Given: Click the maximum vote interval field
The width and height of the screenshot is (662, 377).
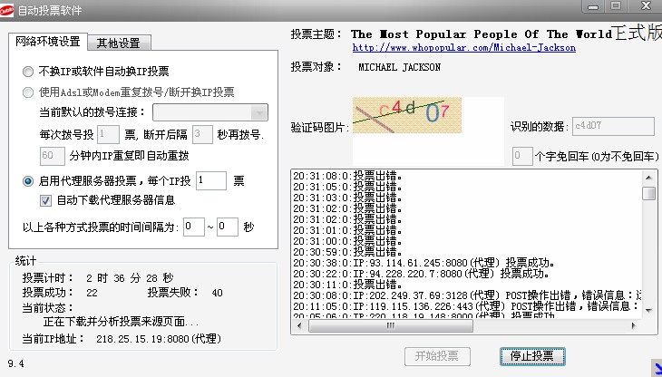Looking at the screenshot, I should (228, 227).
